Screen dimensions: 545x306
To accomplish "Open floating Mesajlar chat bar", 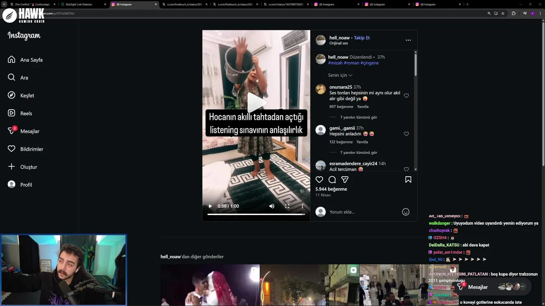I will click(x=492, y=287).
